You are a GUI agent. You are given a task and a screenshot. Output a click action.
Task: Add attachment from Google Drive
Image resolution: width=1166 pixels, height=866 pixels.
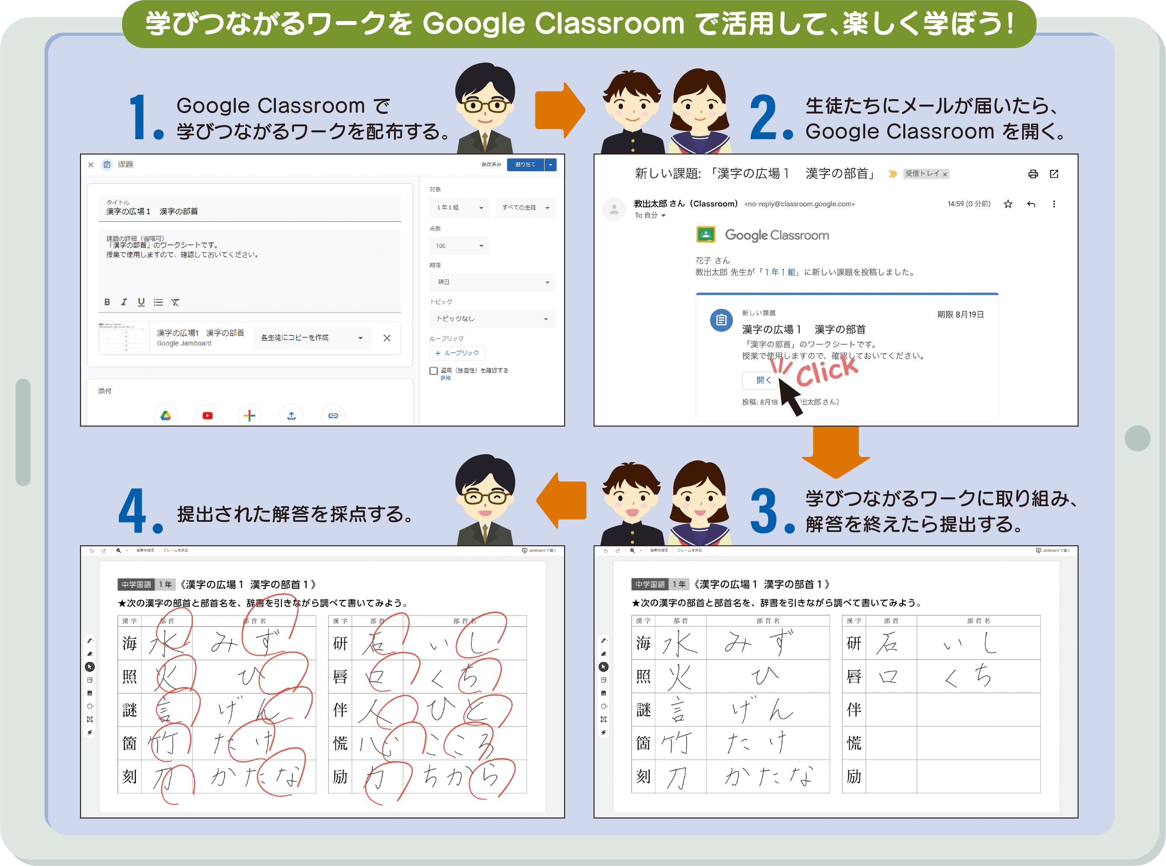pyautogui.click(x=166, y=415)
